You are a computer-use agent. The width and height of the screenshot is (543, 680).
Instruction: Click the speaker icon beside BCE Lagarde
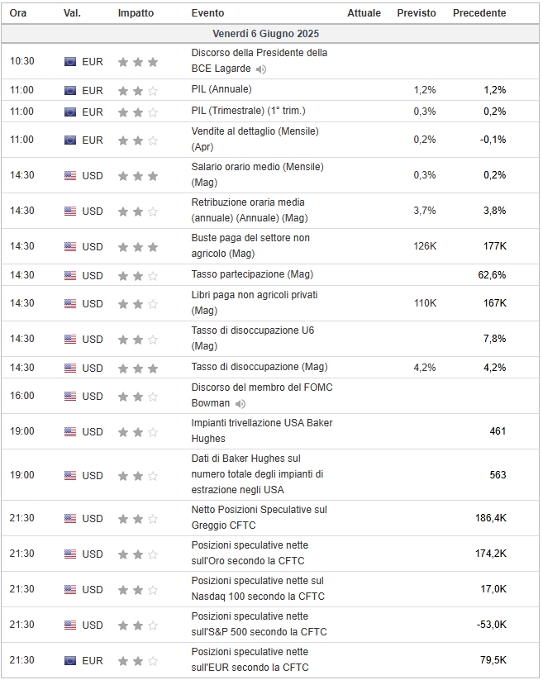click(260, 69)
